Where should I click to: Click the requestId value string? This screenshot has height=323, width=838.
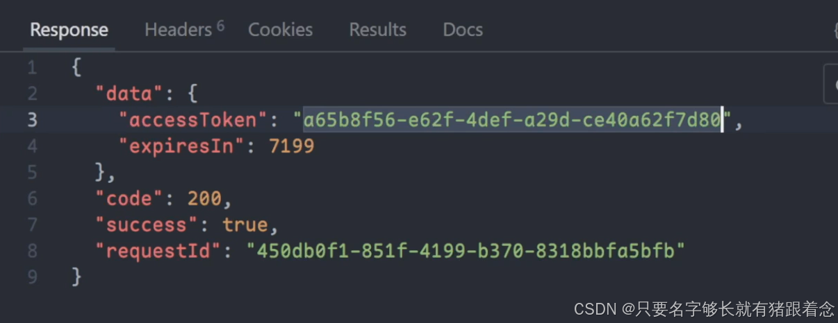point(466,251)
